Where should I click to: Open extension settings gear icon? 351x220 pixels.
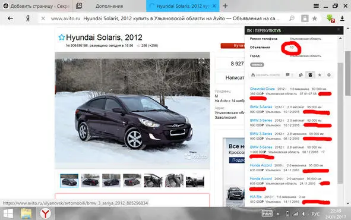pos(329,75)
